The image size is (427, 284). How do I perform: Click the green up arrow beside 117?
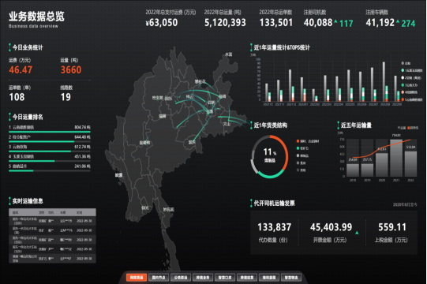[x=335, y=21]
